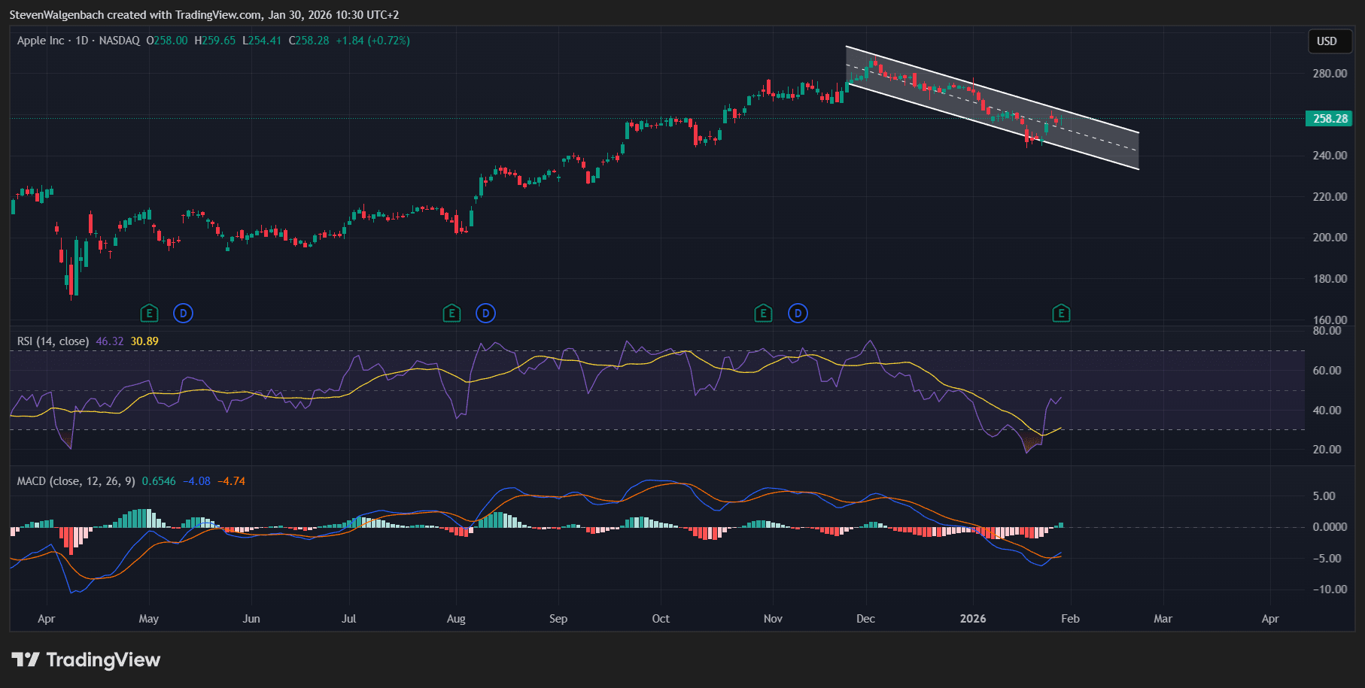Open the dividend marker near August
1365x688 pixels.
pyautogui.click(x=485, y=313)
